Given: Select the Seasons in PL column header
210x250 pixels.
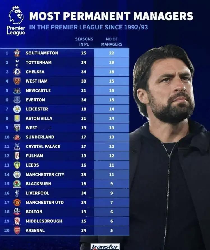Looking at the screenshot, I should pos(84,42).
